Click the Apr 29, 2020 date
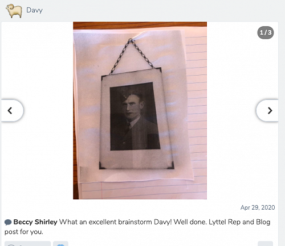This screenshot has width=285, height=246. pyautogui.click(x=258, y=207)
